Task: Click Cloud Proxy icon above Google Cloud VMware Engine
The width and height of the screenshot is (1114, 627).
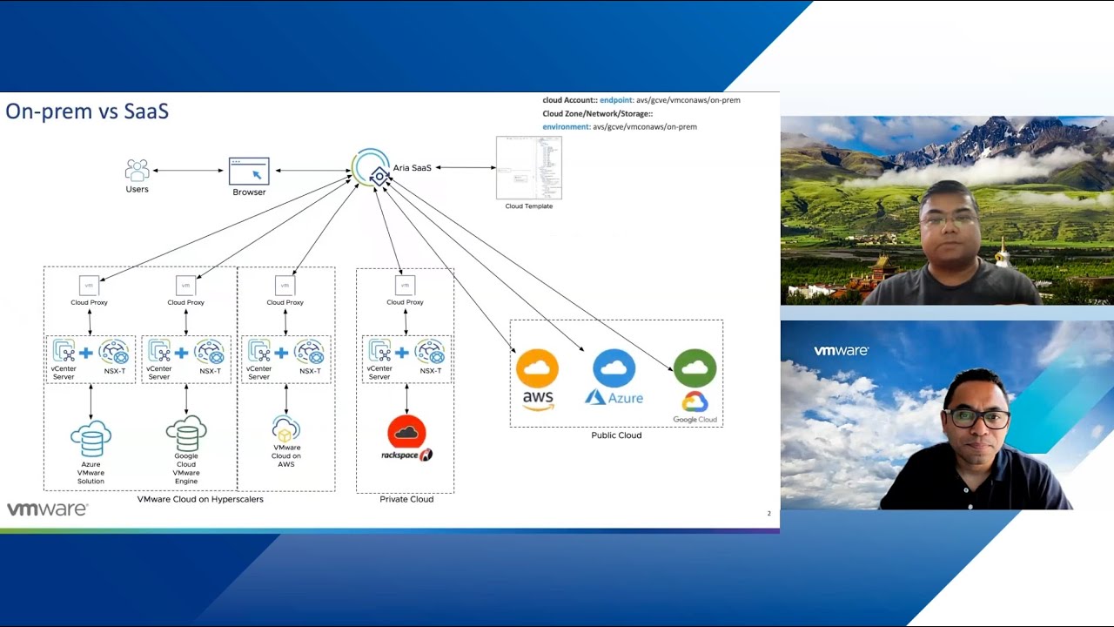Action: click(185, 286)
